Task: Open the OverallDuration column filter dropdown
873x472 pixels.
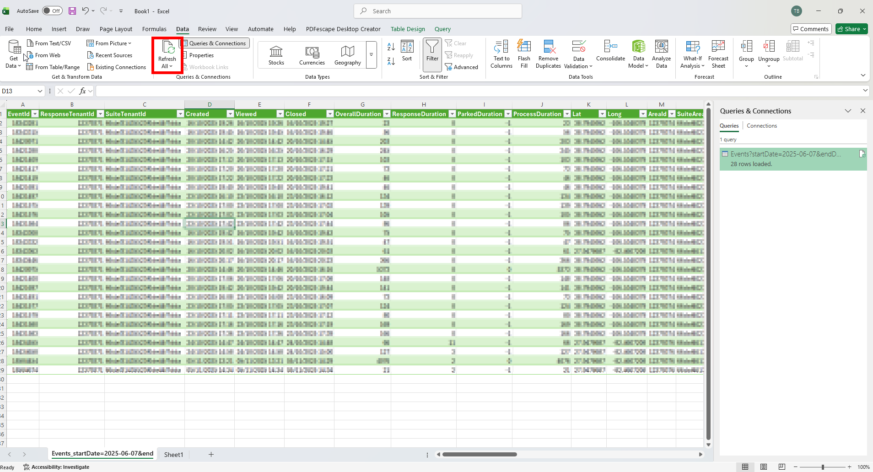Action: tap(387, 114)
